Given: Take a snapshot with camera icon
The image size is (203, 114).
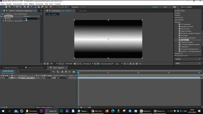Looking at the screenshot, I should [75, 64].
